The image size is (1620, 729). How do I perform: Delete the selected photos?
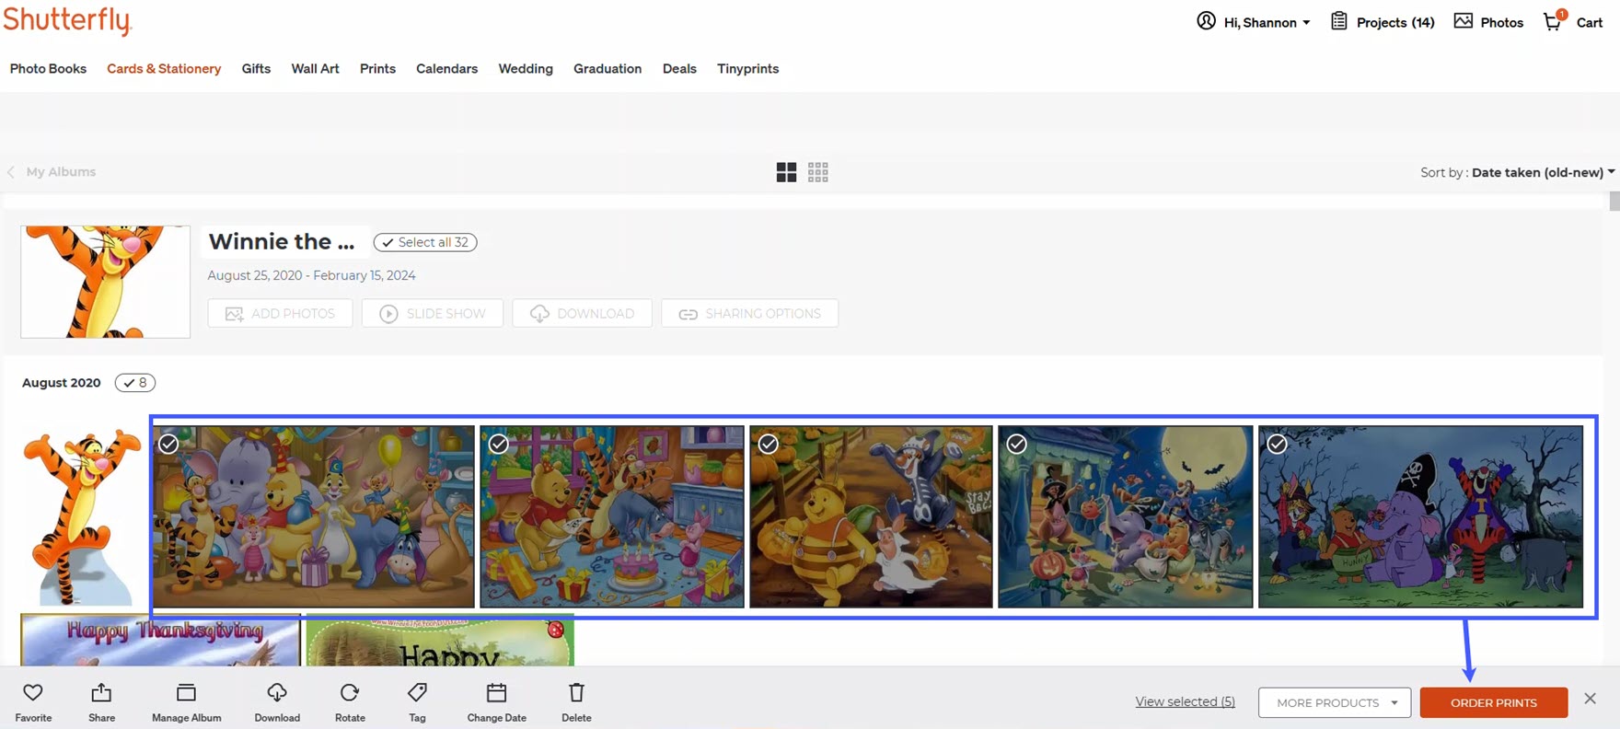coord(576,702)
